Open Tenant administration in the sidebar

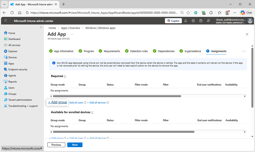(20, 100)
